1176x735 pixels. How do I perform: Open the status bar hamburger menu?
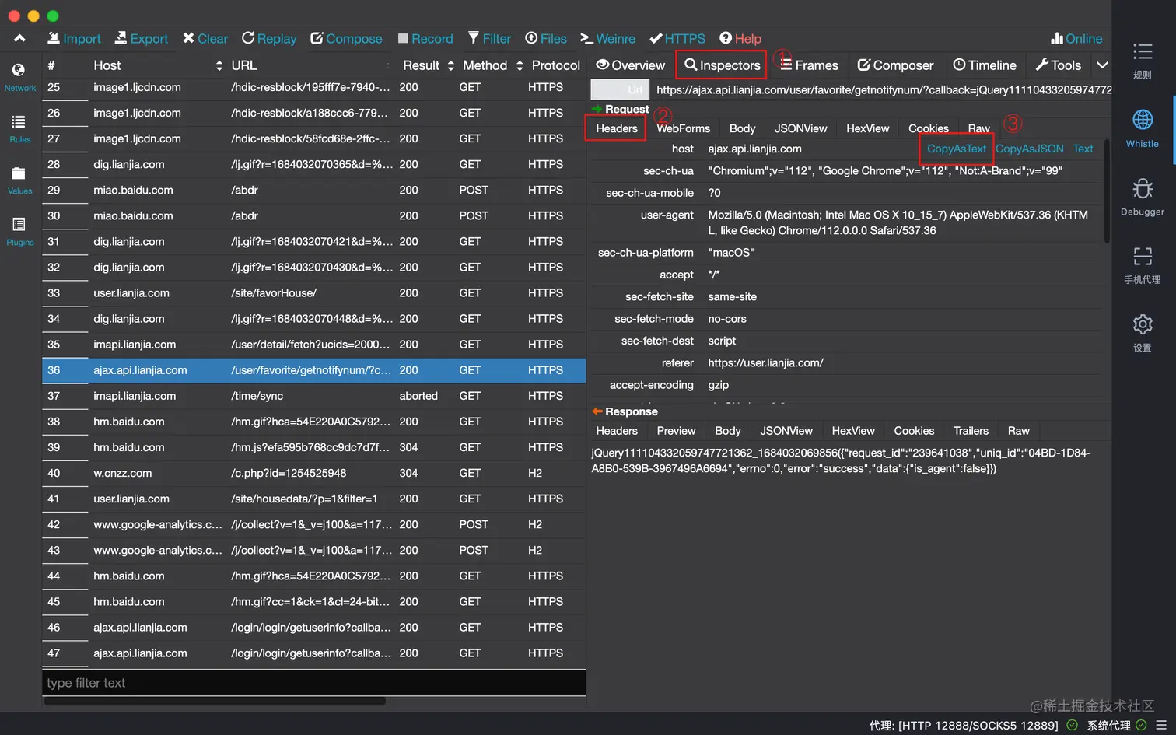coord(1161,725)
